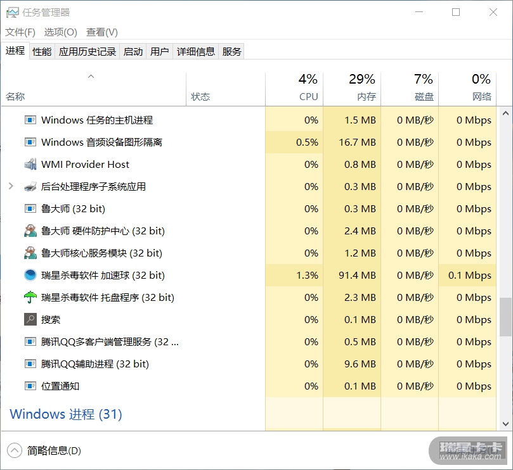Click the 搜索 magnifier icon
513x470 pixels.
30,319
